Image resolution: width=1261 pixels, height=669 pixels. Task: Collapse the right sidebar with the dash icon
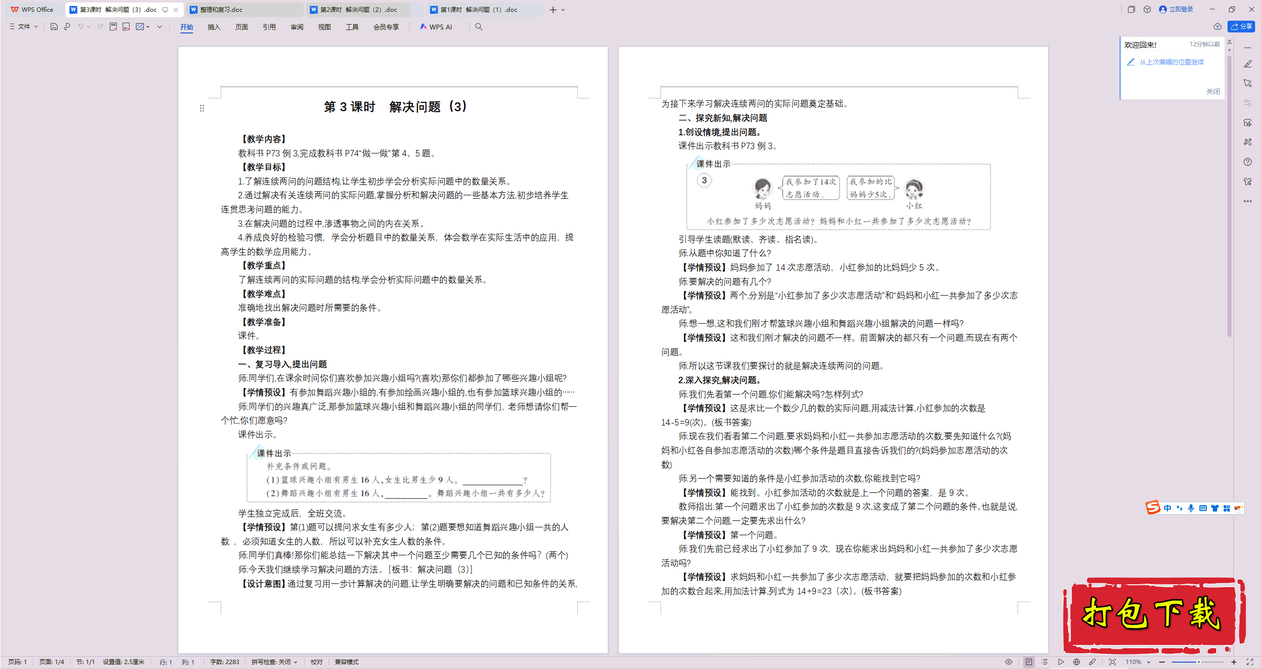(1248, 48)
